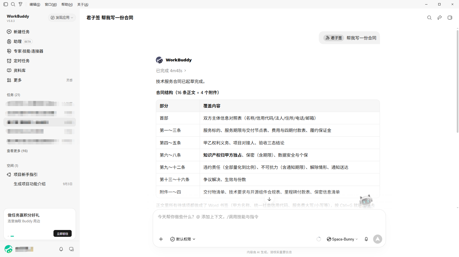Open the 窗口(W) menu
This screenshot has width=459, height=257.
pos(51,5)
